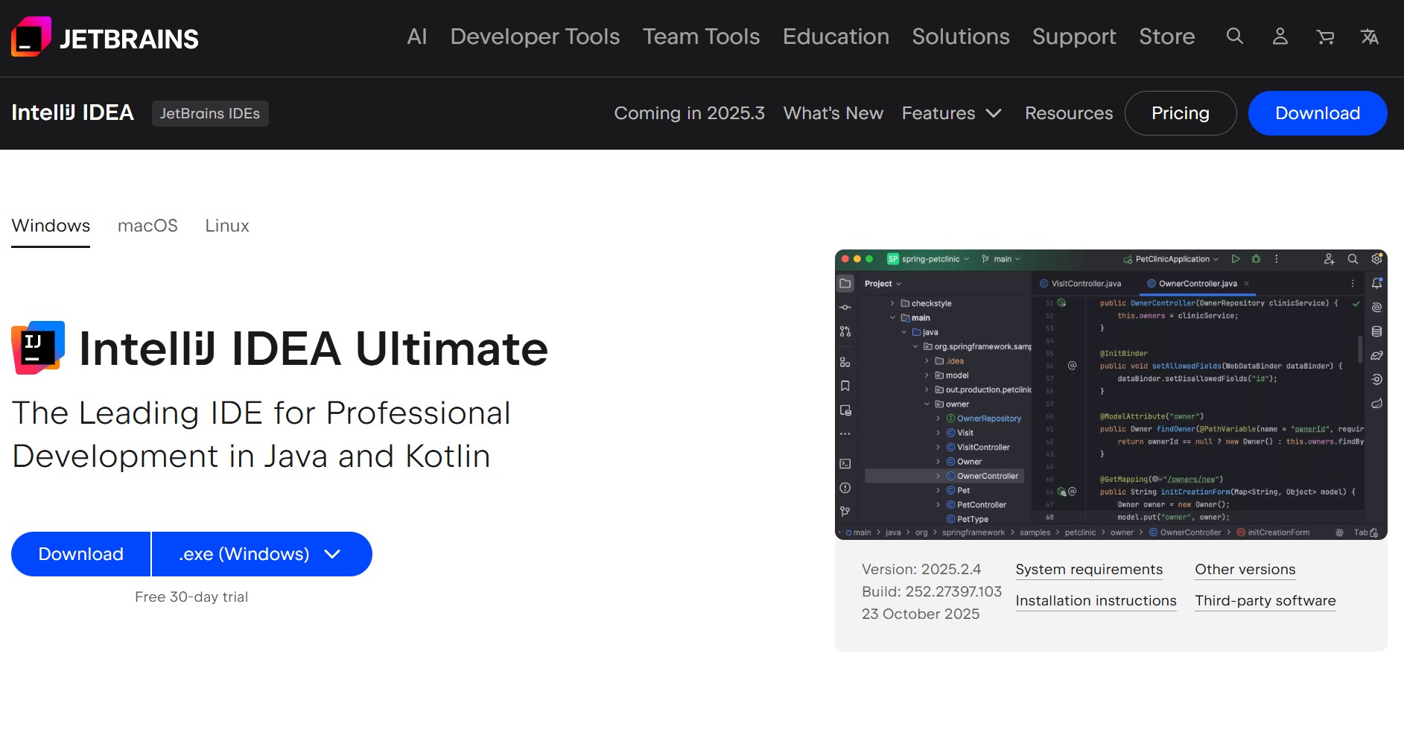Open Support menu
1404x738 pixels.
(x=1074, y=36)
